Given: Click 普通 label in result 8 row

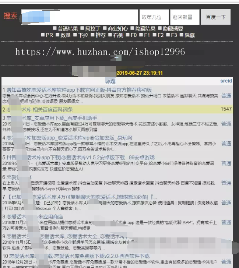Looking at the screenshot, I should pos(226,222).
